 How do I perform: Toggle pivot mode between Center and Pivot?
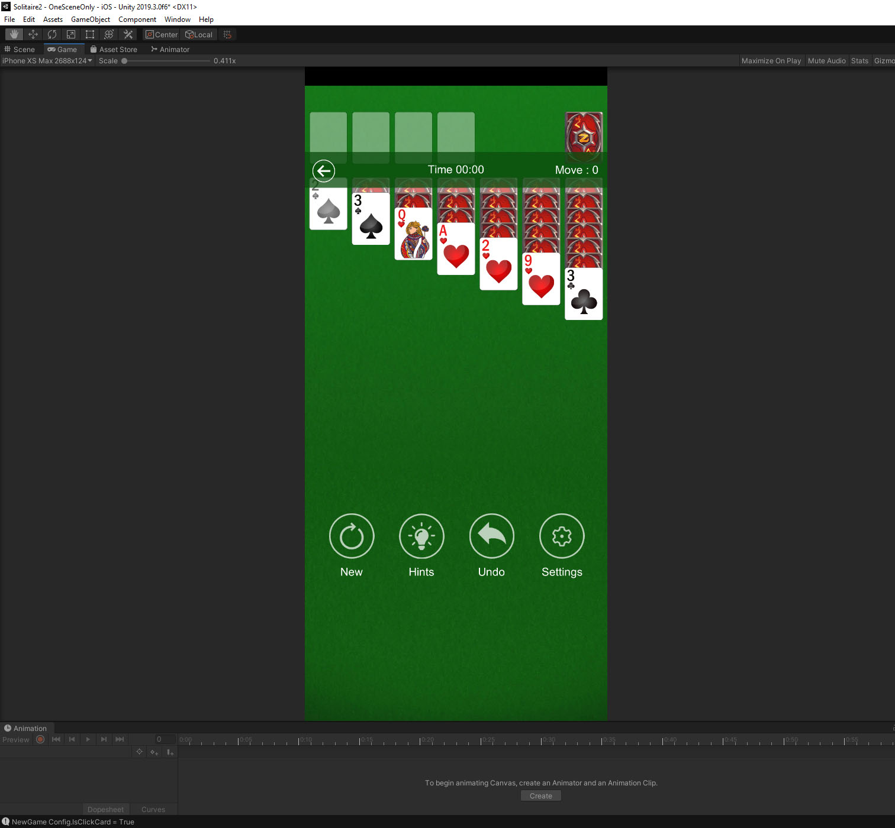pos(160,34)
